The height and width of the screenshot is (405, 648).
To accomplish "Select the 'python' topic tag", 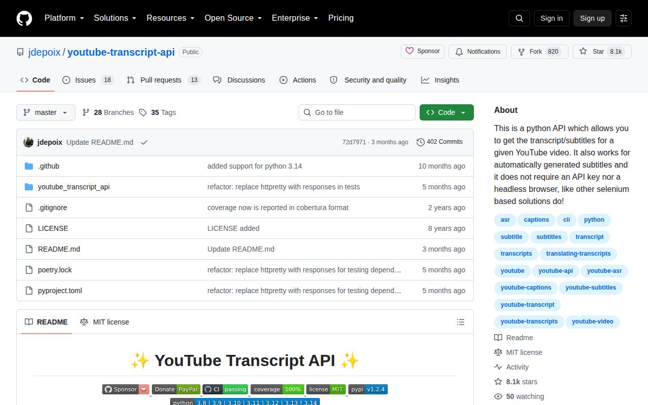I will tap(594, 220).
